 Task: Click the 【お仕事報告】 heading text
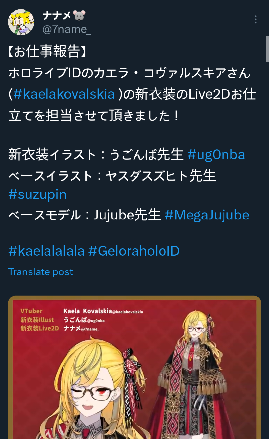[x=47, y=52]
